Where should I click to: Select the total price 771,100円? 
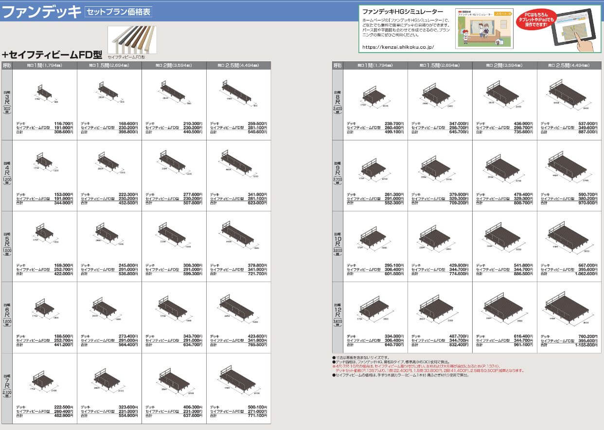pyautogui.click(x=257, y=415)
